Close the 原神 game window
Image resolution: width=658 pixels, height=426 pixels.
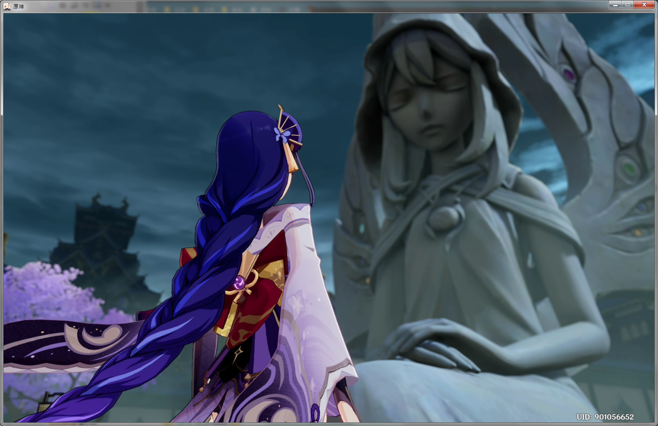(644, 4)
